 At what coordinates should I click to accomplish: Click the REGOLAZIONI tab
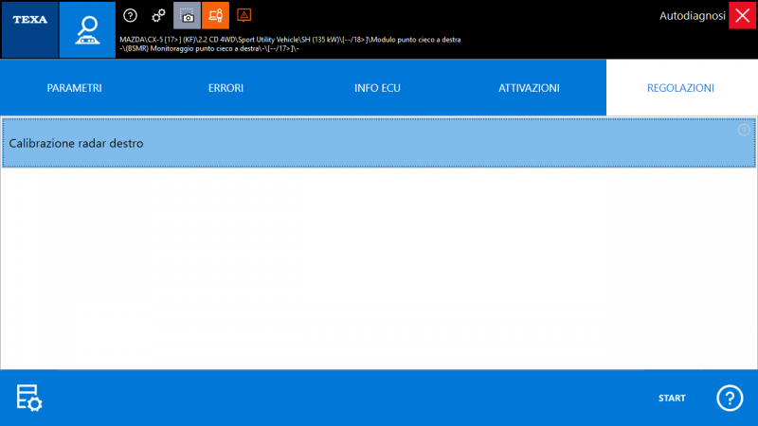[x=680, y=88]
